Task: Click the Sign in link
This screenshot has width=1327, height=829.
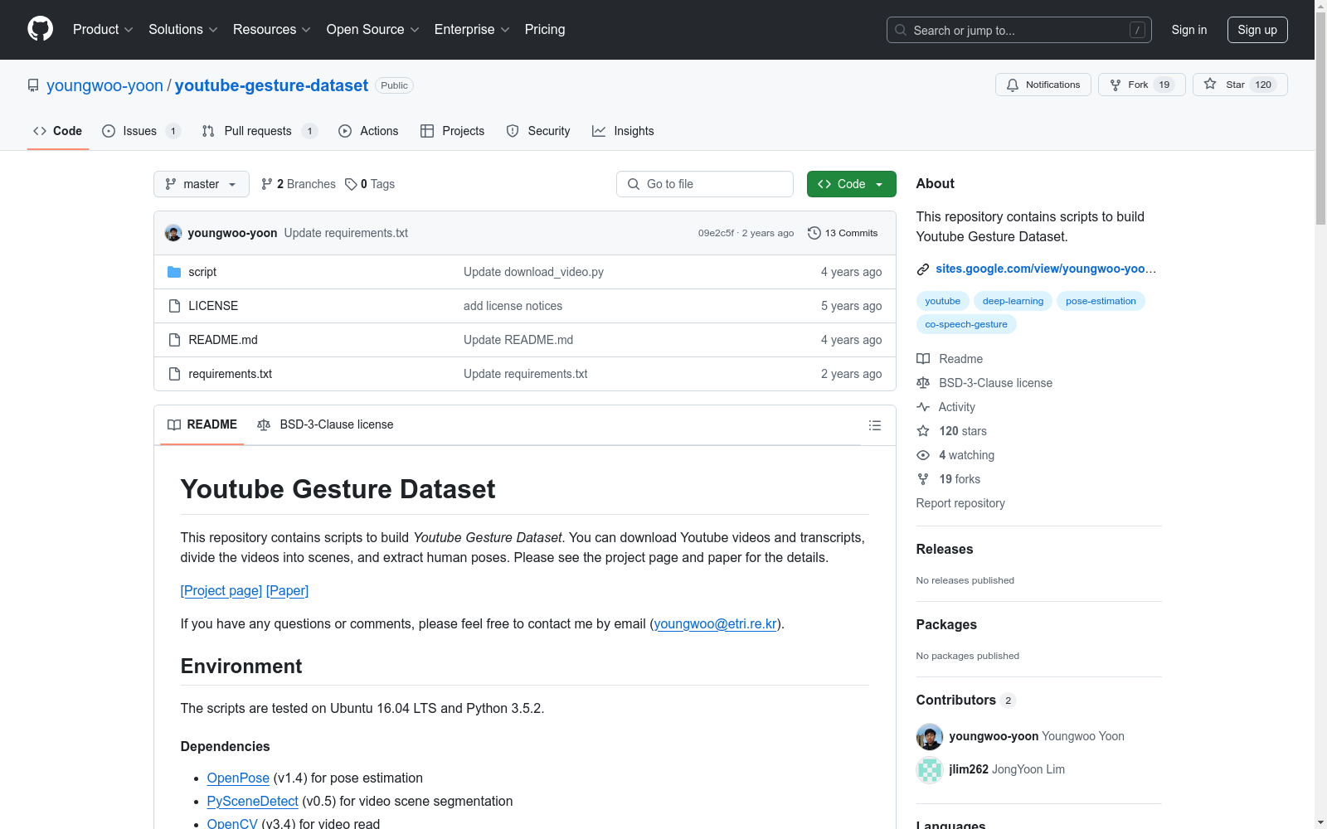Action: [x=1189, y=30]
